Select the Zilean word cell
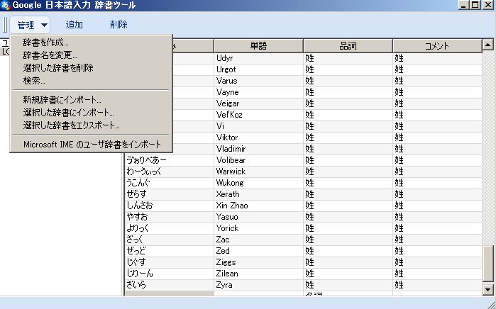 pos(258,274)
